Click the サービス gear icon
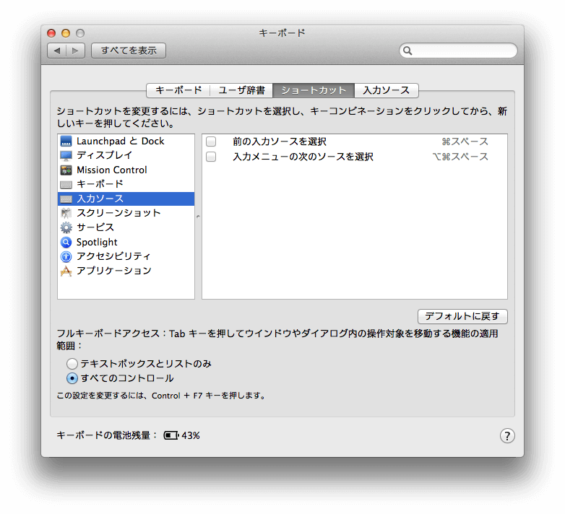This screenshot has width=565, height=514. click(66, 227)
